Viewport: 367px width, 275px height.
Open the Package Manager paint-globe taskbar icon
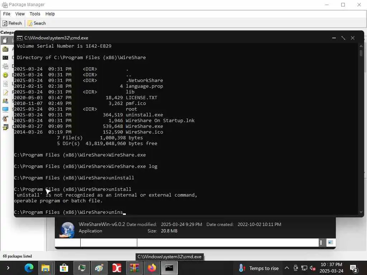pos(99,268)
